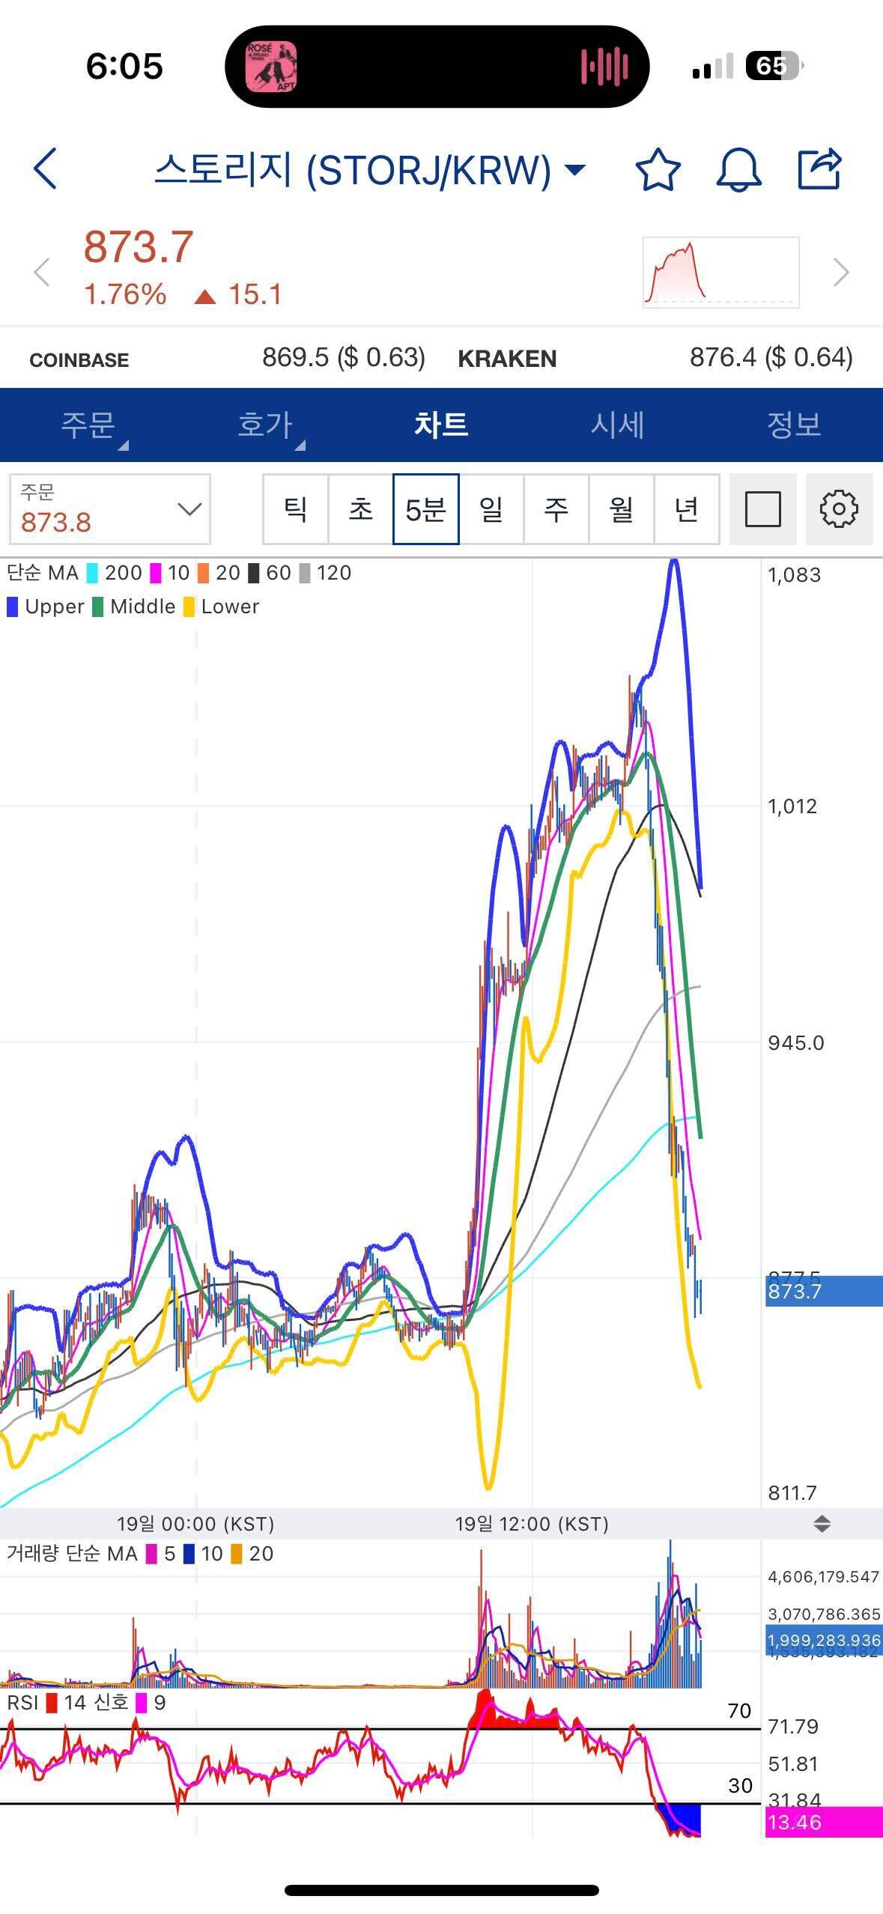Switch to the 호가 tab
883x1914 pixels.
tap(265, 425)
